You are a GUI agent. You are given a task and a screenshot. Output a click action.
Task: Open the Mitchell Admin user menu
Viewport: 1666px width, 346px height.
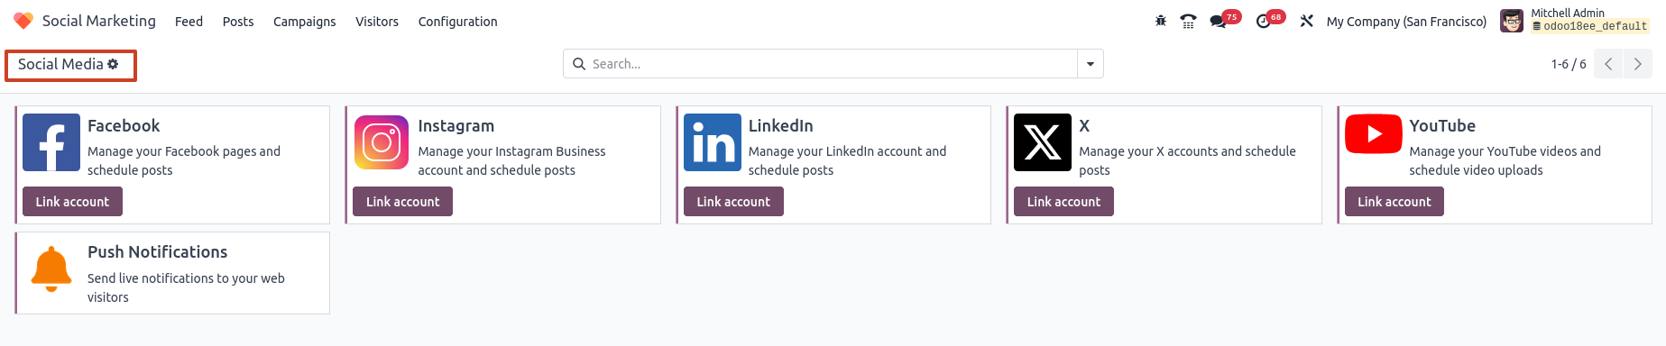(x=1575, y=20)
